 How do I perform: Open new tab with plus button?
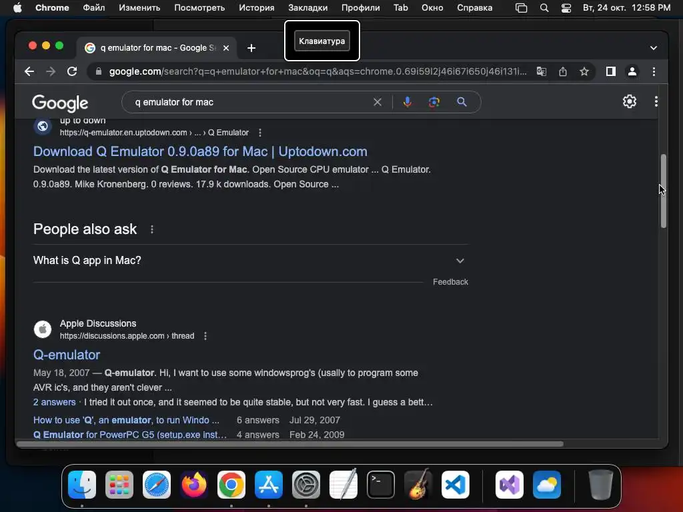(x=251, y=48)
